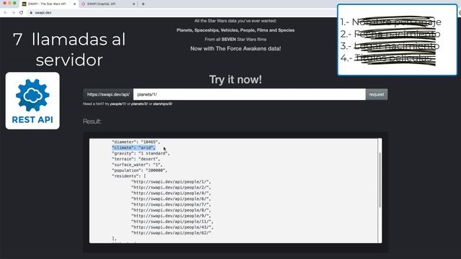Viewport: 461px width, 259px height.
Task: Click the planets/3/ hint link
Action: tap(139, 104)
